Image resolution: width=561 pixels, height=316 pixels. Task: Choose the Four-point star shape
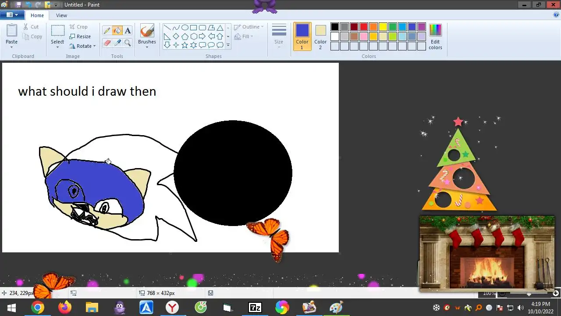pyautogui.click(x=176, y=45)
